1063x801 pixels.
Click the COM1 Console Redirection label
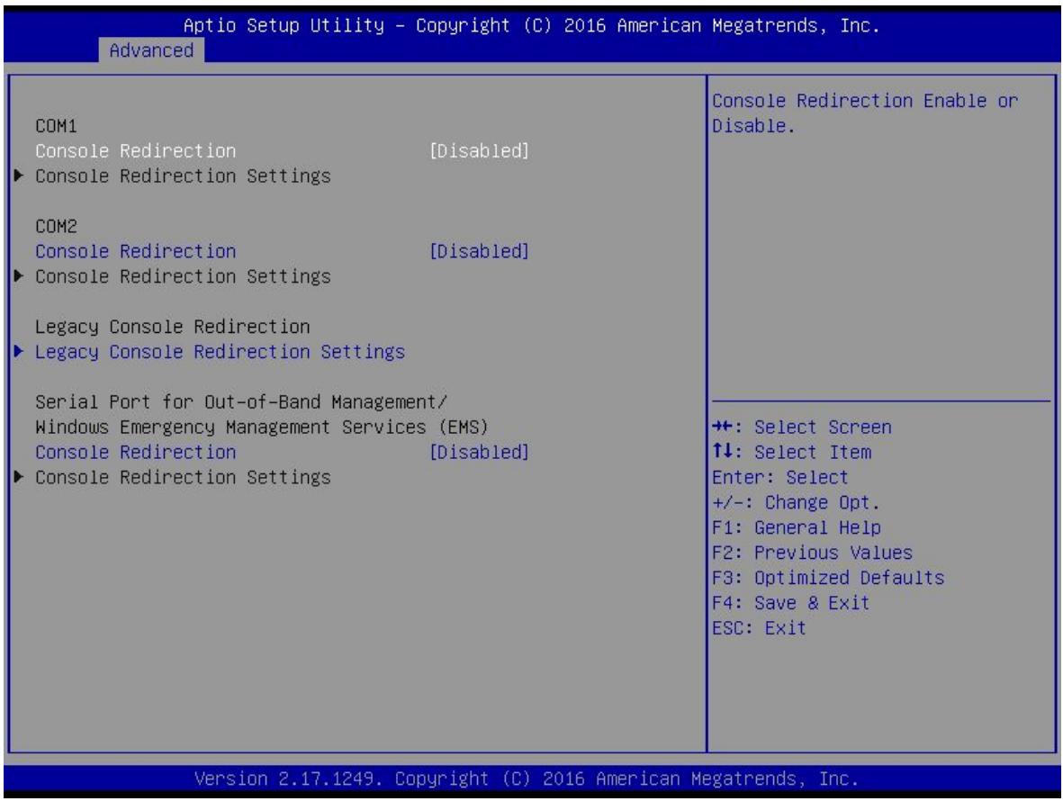tap(136, 150)
